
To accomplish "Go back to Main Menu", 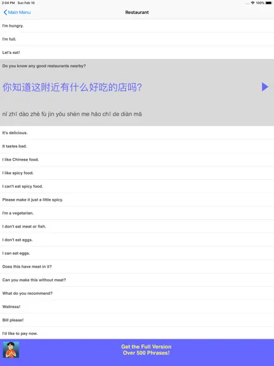I will click(17, 12).
